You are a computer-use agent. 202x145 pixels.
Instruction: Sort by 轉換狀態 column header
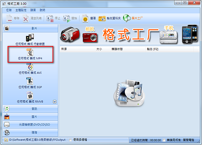128,49
